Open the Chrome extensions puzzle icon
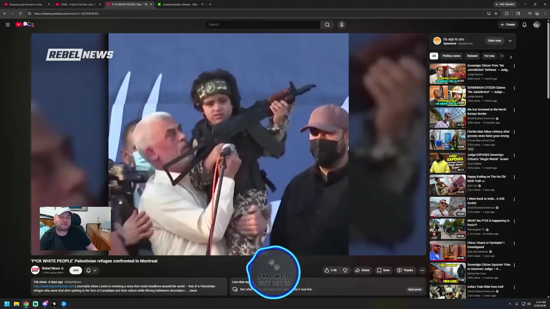The image size is (550, 309). (507, 13)
